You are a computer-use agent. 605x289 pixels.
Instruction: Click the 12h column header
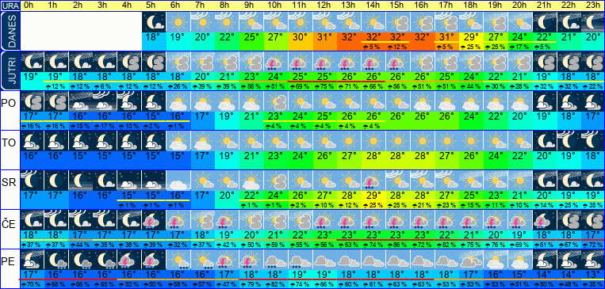[x=324, y=6]
